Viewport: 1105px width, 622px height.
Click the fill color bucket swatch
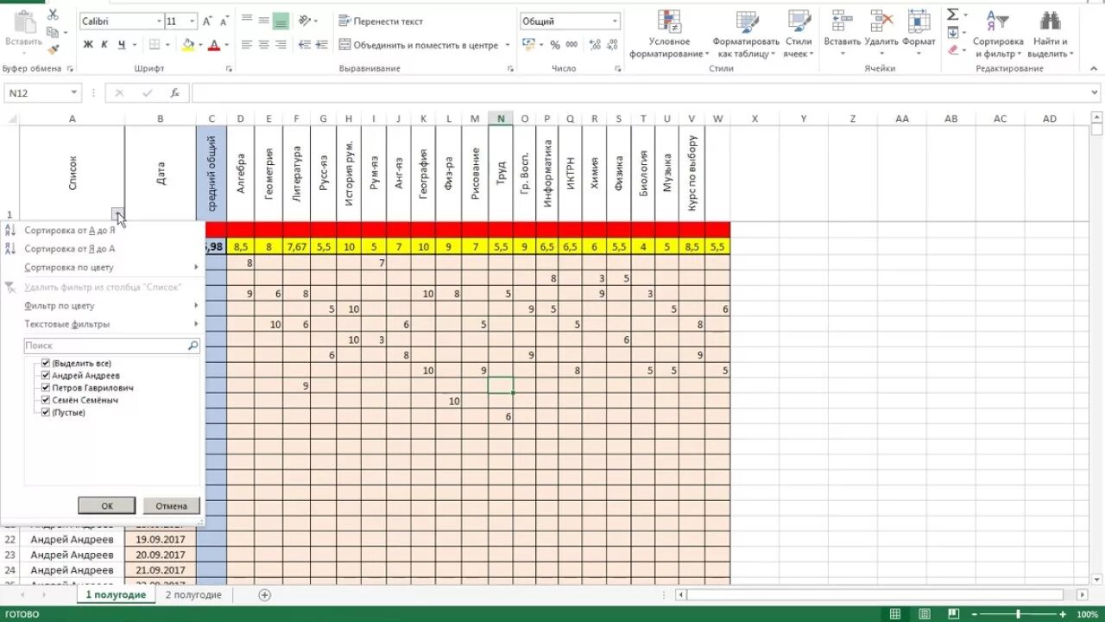tap(187, 45)
